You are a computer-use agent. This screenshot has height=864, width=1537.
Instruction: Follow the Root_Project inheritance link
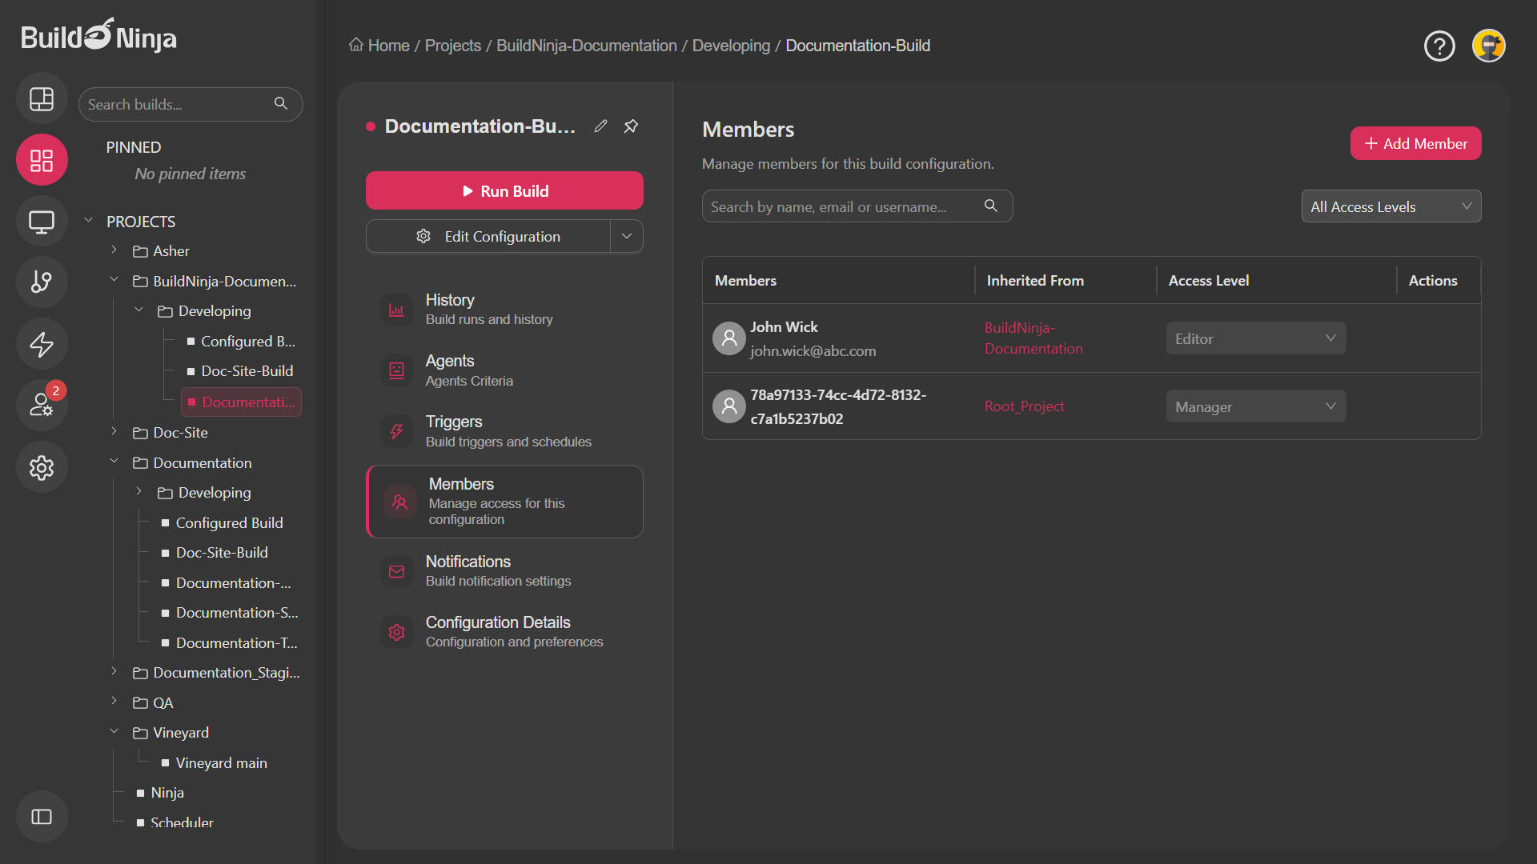click(x=1024, y=406)
